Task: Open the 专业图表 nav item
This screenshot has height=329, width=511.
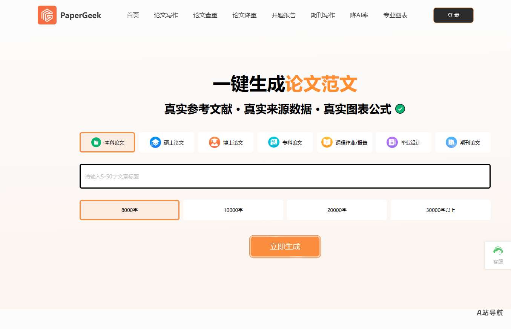Action: tap(395, 15)
